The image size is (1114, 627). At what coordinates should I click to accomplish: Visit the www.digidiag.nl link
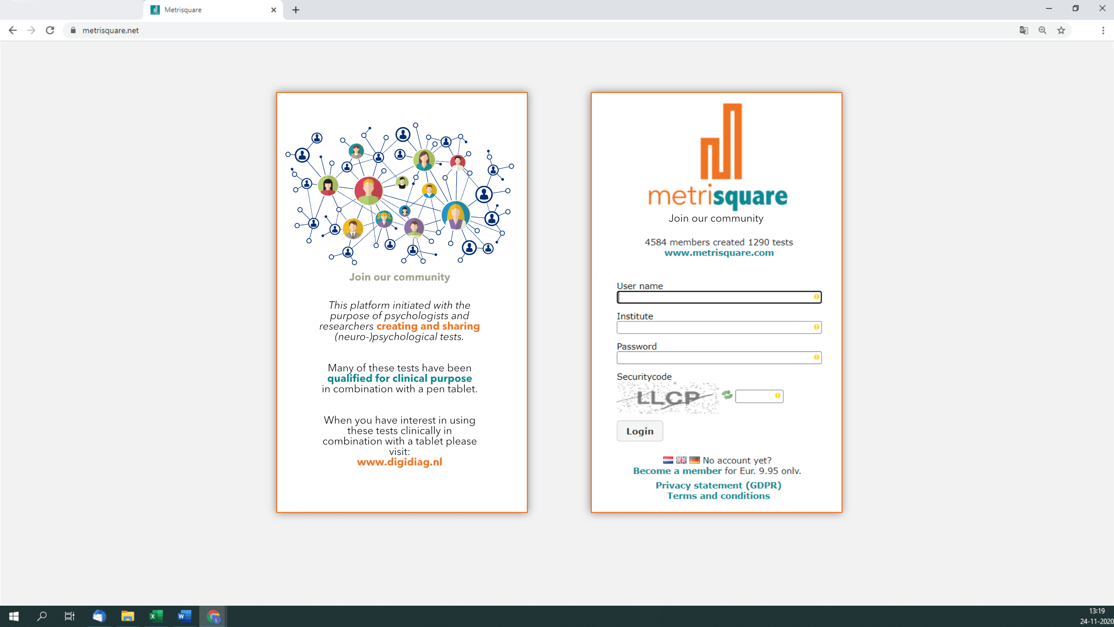point(399,462)
